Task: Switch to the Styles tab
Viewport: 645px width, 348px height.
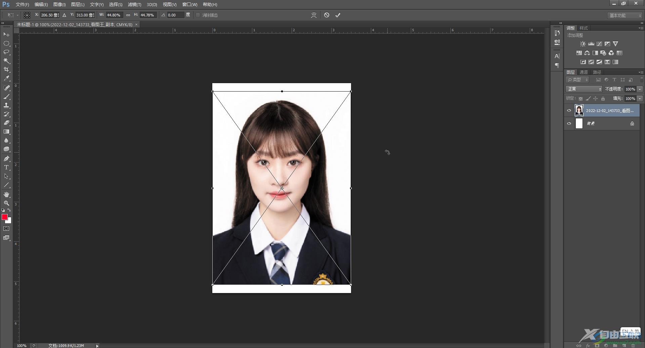Action: click(x=584, y=28)
